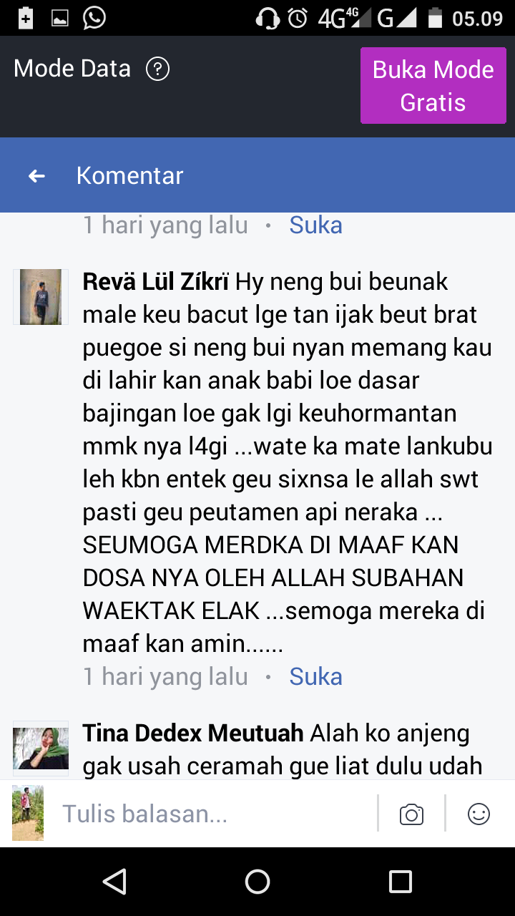Tap the back arrow beside Komentar
The height and width of the screenshot is (916, 515).
36,175
